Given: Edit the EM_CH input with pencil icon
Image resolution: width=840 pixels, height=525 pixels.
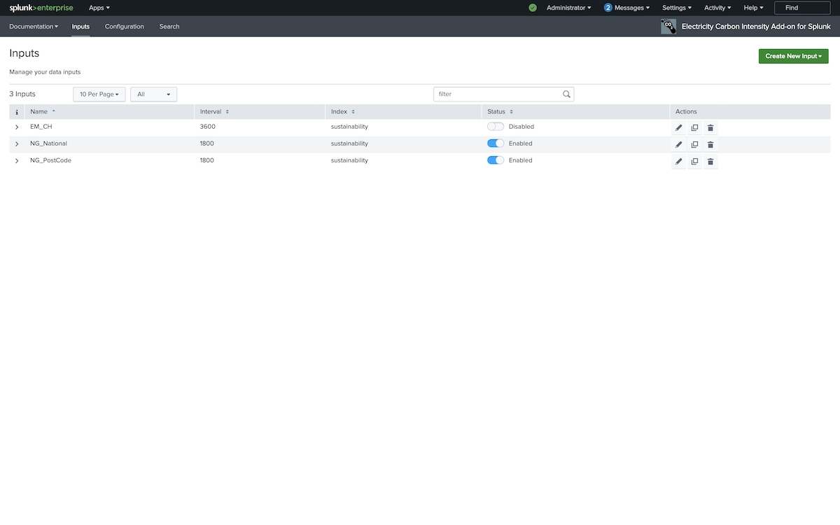Looking at the screenshot, I should coord(678,127).
